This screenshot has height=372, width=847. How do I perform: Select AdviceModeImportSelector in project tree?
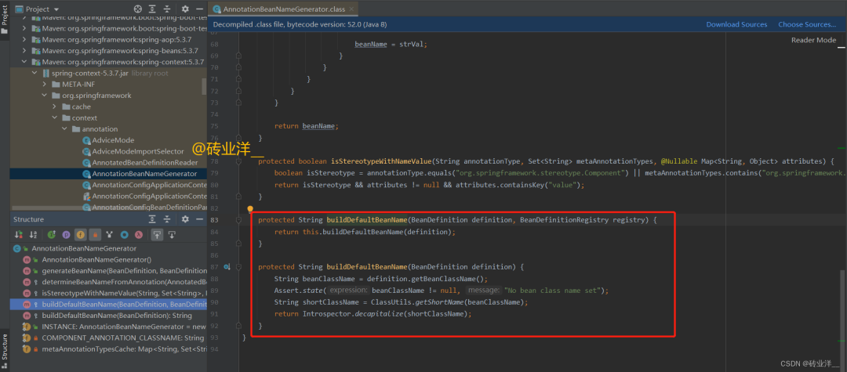click(x=137, y=151)
